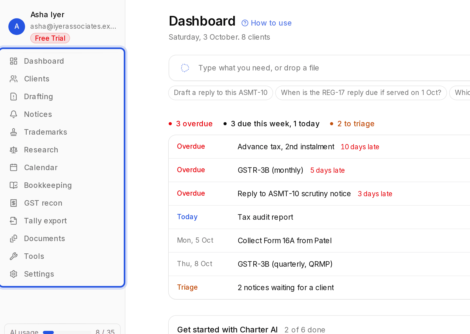Click 'Get started with Charter AI' heading
Screen dimensions: 470x334
tap(227, 330)
